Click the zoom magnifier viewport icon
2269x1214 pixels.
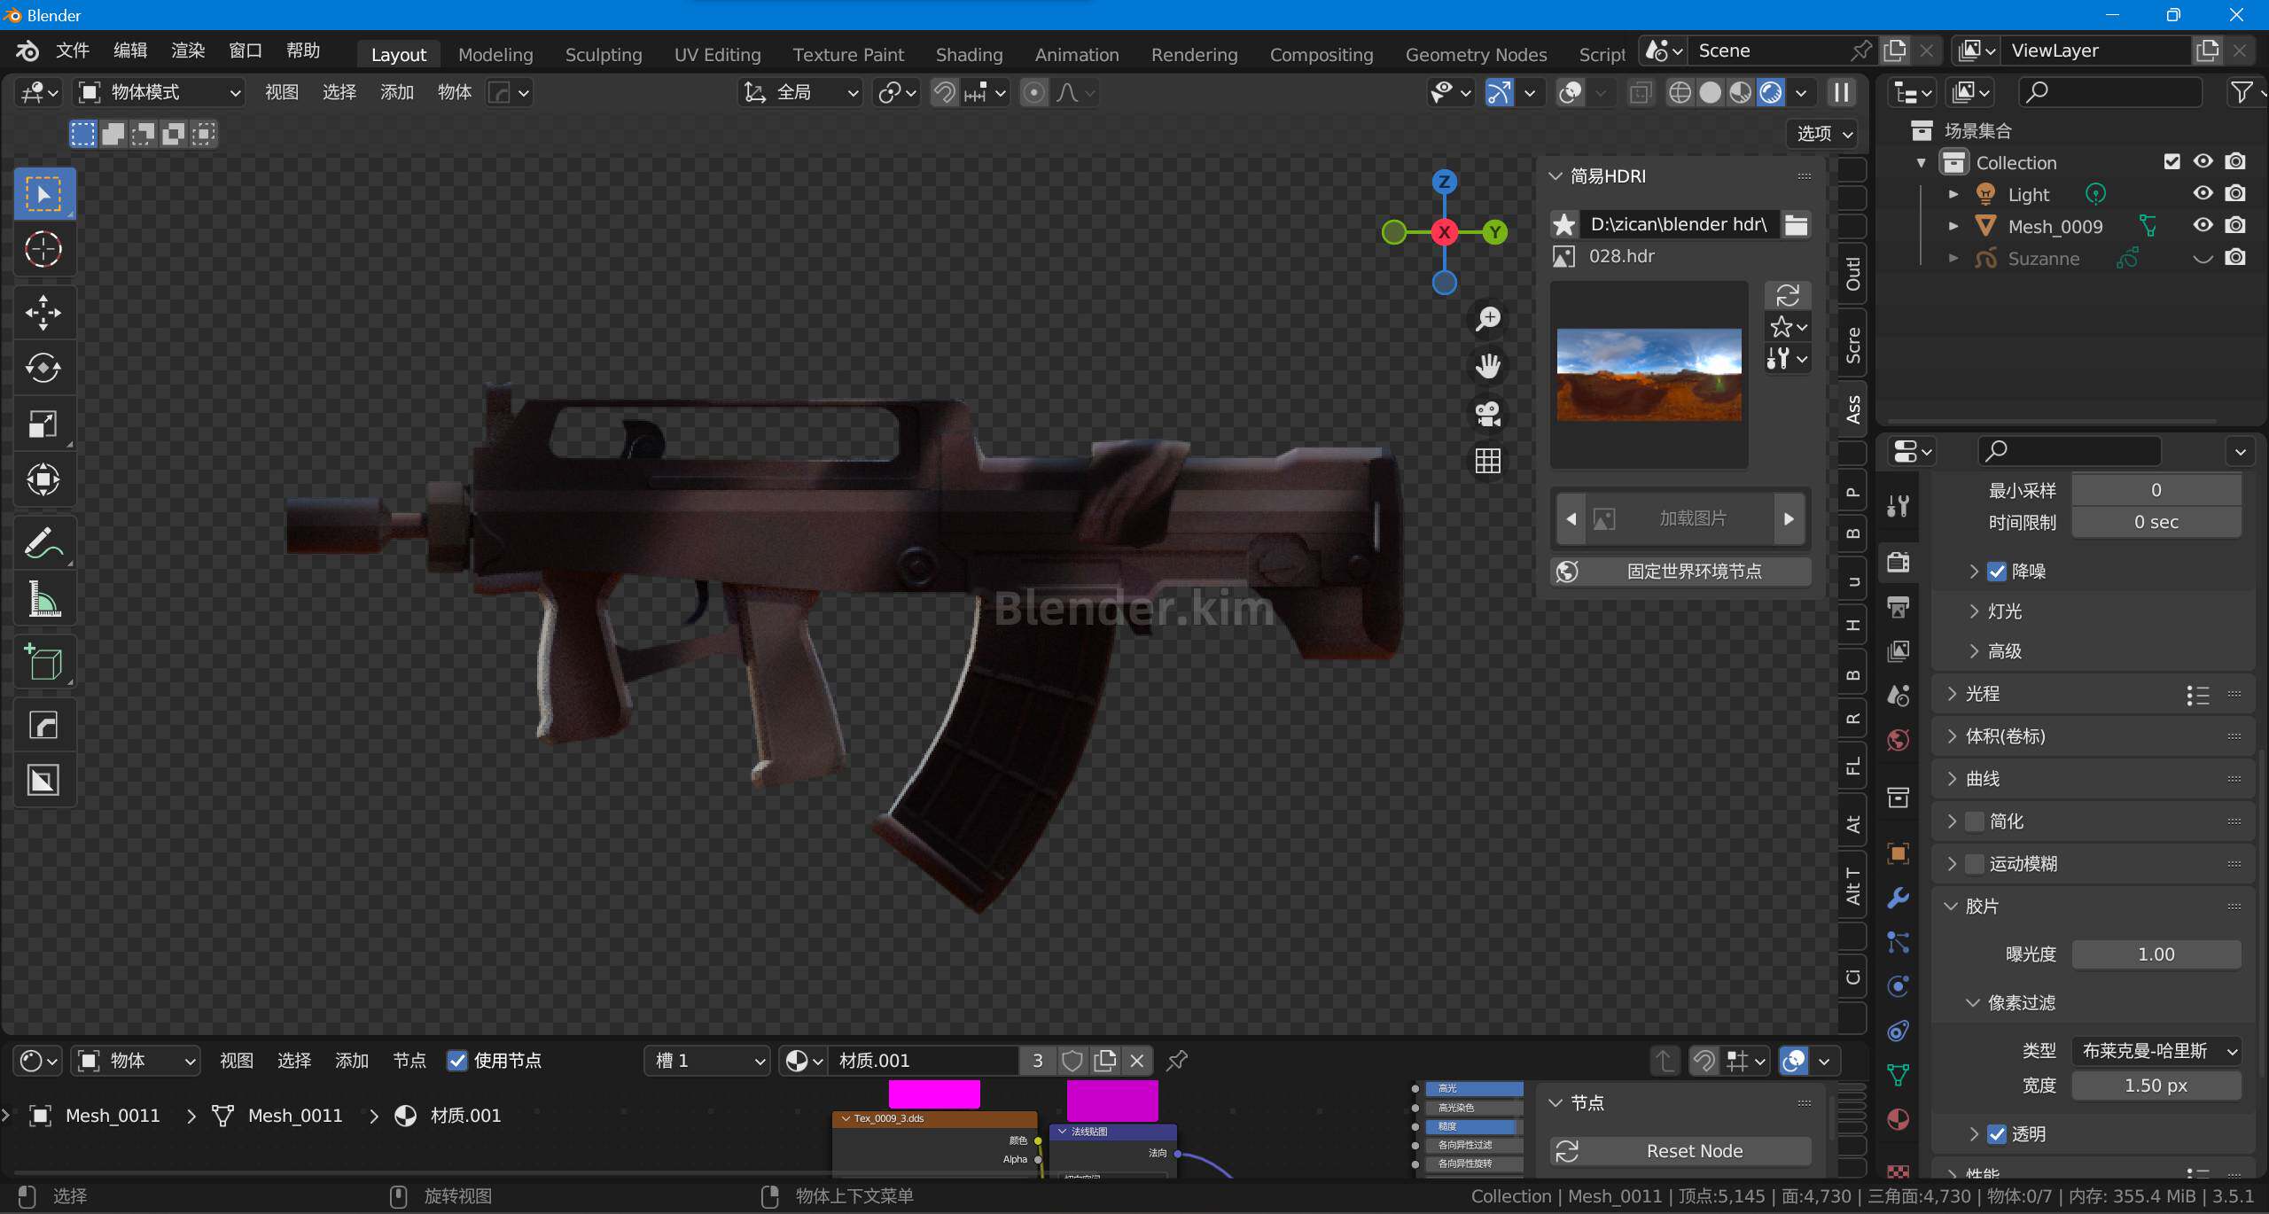click(x=1487, y=319)
